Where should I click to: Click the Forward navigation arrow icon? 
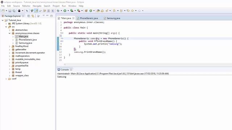(x=139, y=10)
